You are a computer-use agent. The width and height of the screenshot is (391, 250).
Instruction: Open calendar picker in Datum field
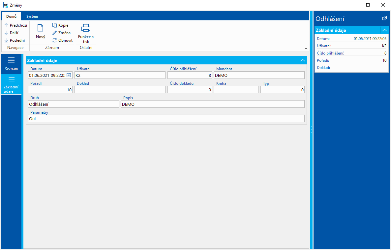pos(69,75)
